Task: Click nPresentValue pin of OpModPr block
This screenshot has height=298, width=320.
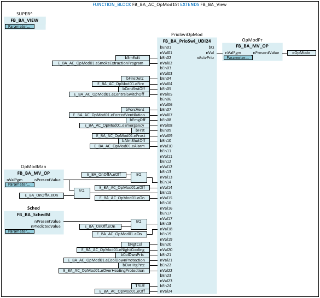Action: tap(266, 53)
